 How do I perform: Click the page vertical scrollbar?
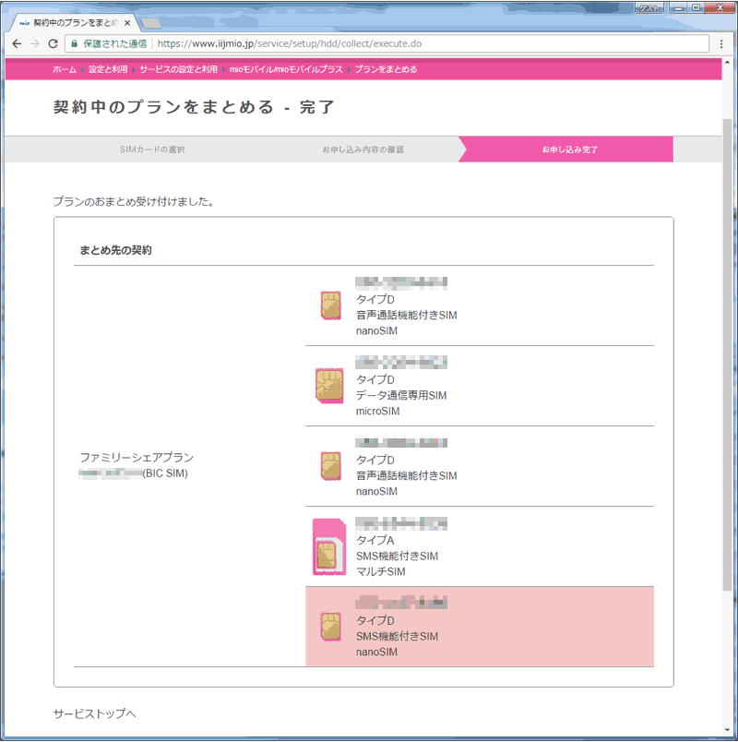tap(727, 369)
